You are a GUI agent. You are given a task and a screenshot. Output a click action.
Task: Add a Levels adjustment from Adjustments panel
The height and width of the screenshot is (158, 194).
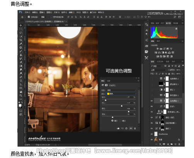click(161, 49)
